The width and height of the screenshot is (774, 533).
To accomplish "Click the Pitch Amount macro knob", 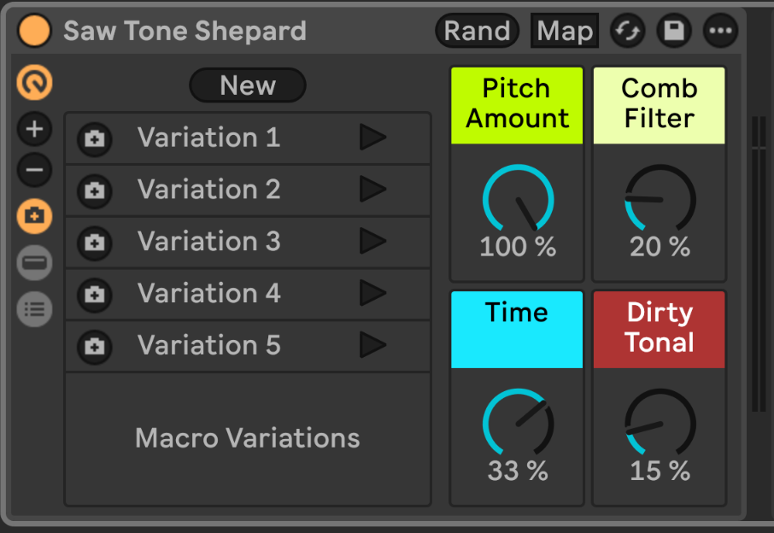I will [x=518, y=201].
